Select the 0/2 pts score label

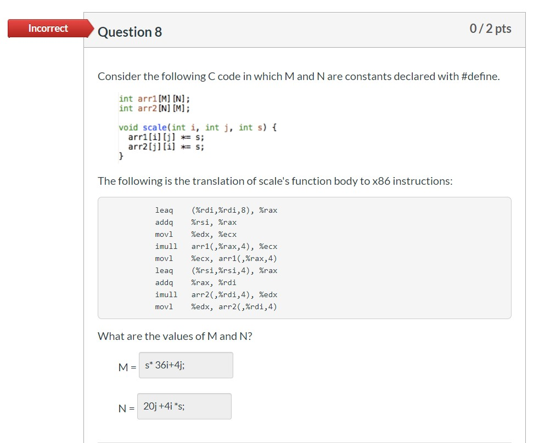tap(490, 29)
